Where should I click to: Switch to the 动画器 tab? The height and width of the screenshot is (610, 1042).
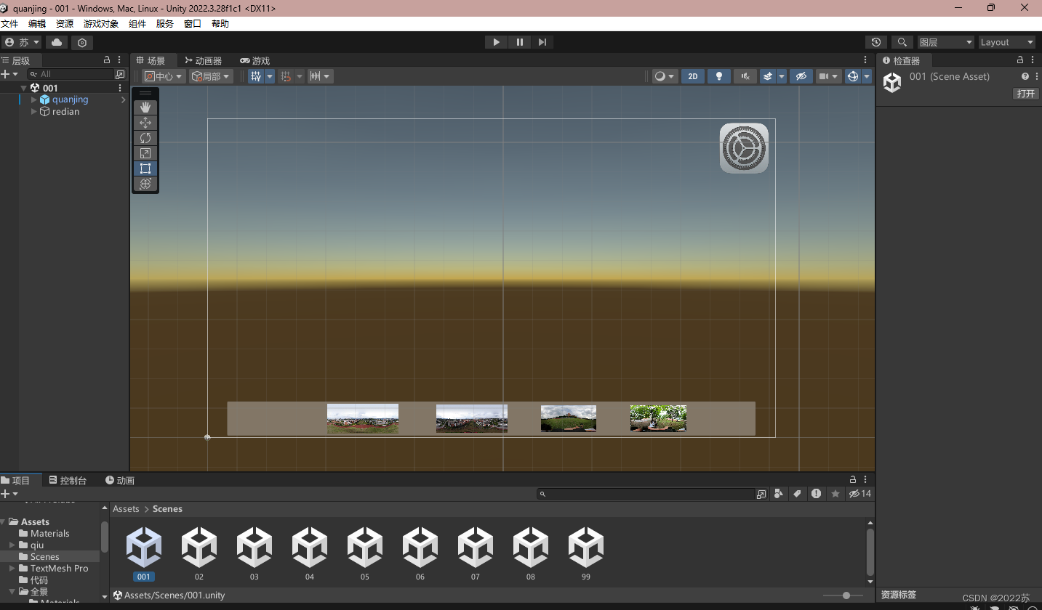[203, 61]
